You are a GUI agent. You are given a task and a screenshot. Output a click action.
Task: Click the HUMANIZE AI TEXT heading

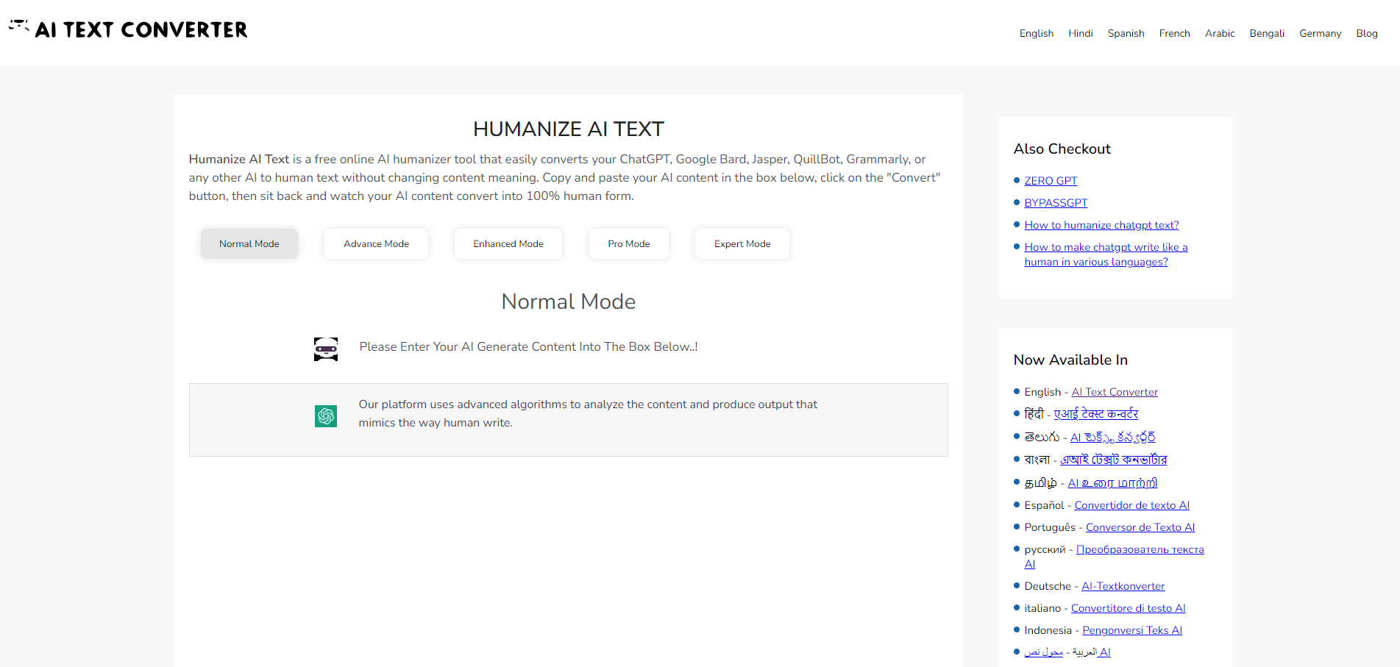click(569, 129)
